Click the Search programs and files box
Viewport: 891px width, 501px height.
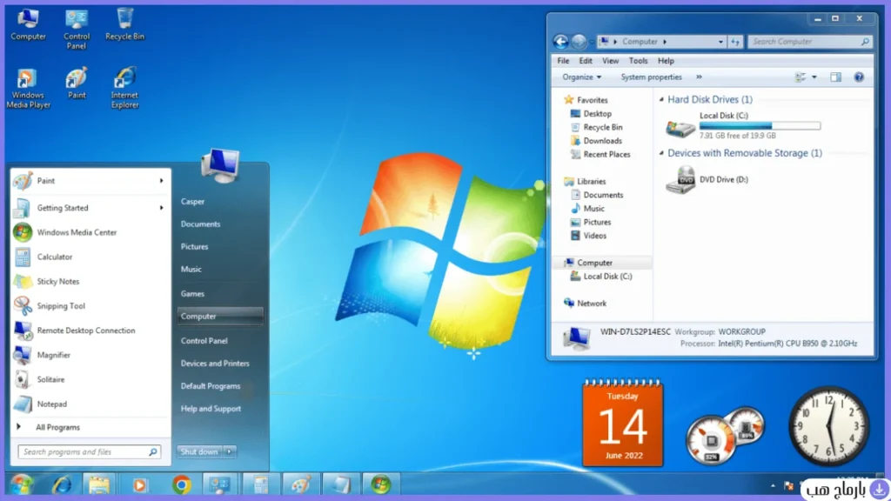coord(90,452)
